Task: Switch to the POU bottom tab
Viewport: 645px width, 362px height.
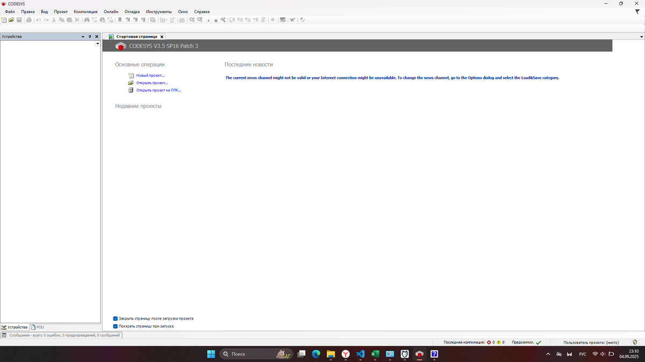Action: point(38,327)
